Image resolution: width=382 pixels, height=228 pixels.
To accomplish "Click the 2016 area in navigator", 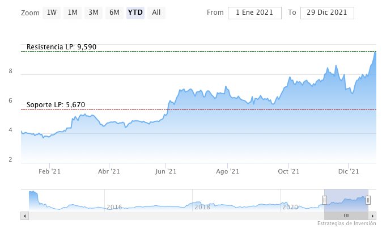I will (114, 207).
